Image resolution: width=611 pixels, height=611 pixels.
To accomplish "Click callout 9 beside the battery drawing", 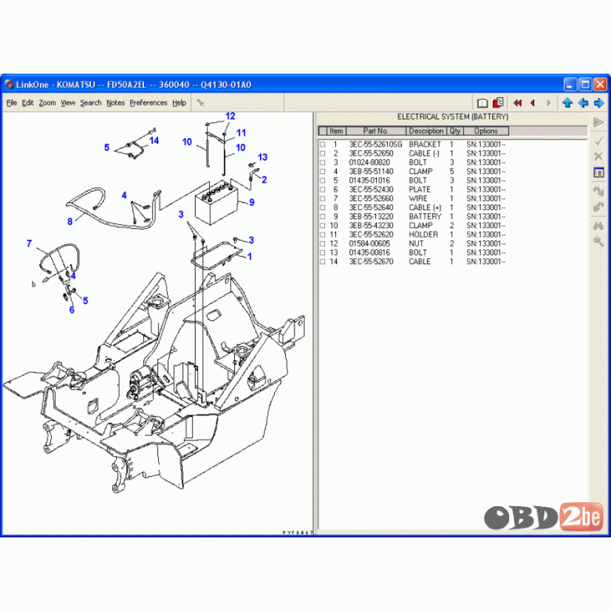I will pos(251,202).
